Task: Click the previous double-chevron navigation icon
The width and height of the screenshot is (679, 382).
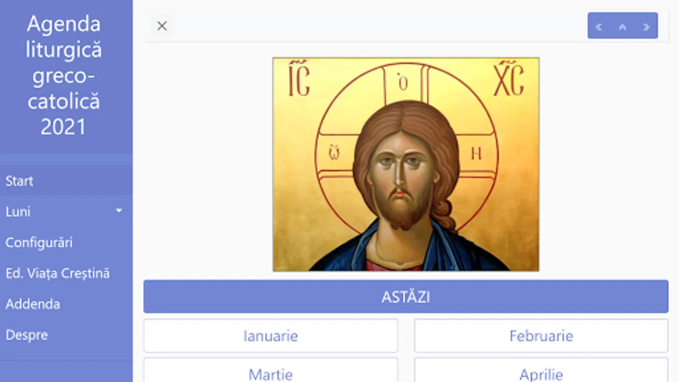Action: (599, 27)
